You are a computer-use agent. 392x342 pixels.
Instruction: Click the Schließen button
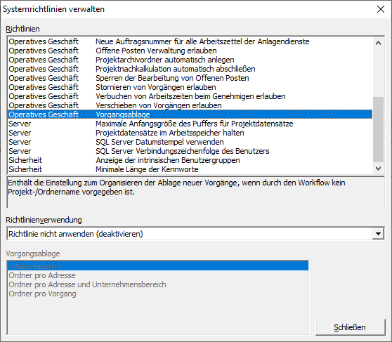pyautogui.click(x=350, y=327)
